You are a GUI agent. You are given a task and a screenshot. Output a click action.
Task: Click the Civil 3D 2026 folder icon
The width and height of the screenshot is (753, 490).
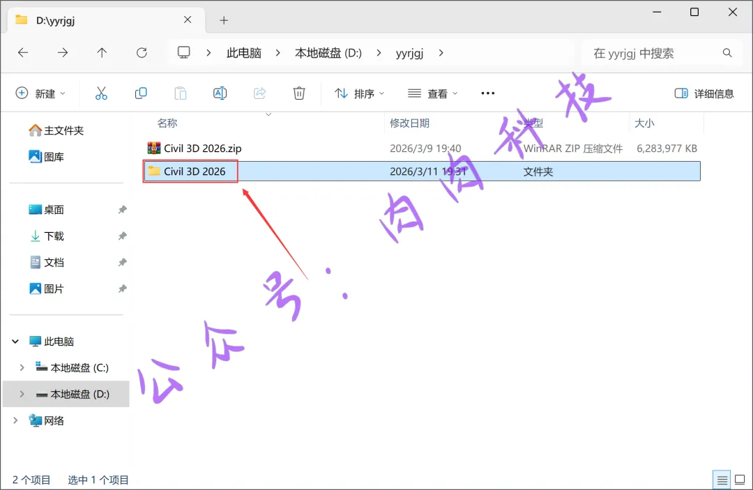153,171
